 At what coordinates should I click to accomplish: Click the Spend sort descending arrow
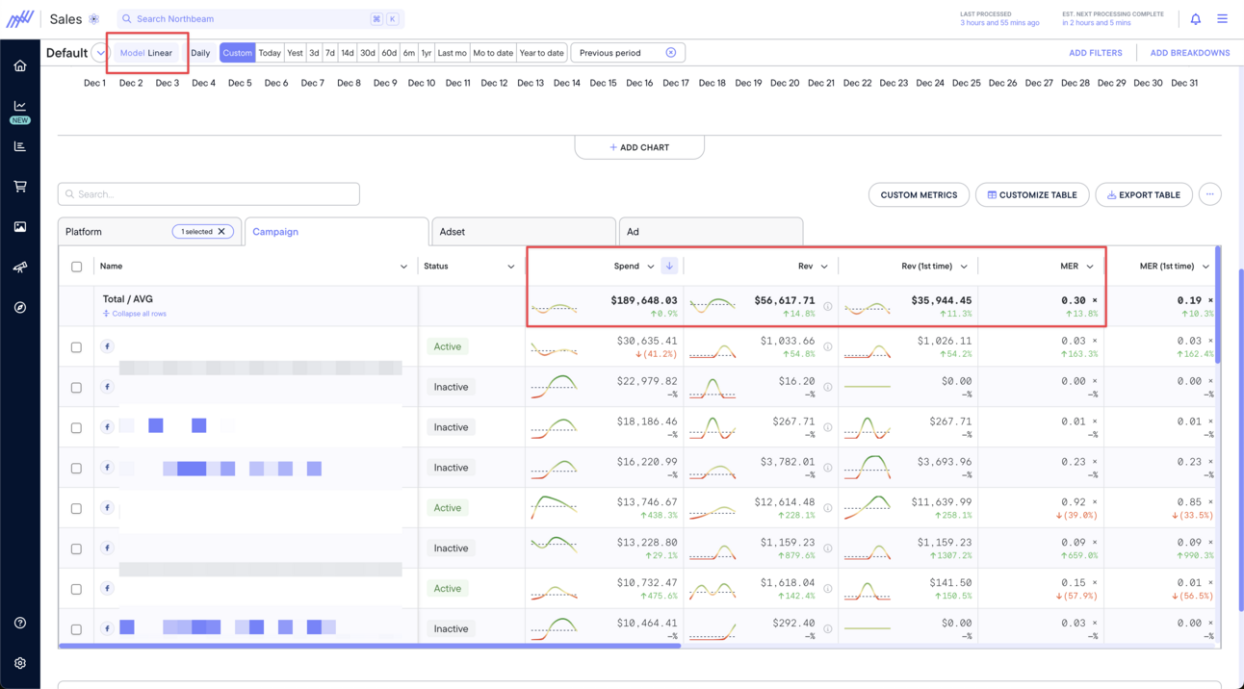pos(669,267)
